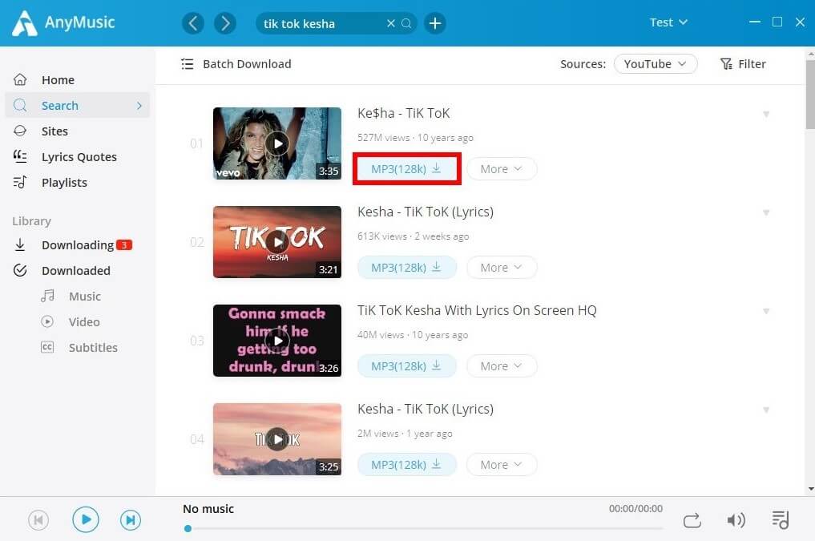The height and width of the screenshot is (541, 815).
Task: Skip to the next track
Action: click(x=131, y=519)
